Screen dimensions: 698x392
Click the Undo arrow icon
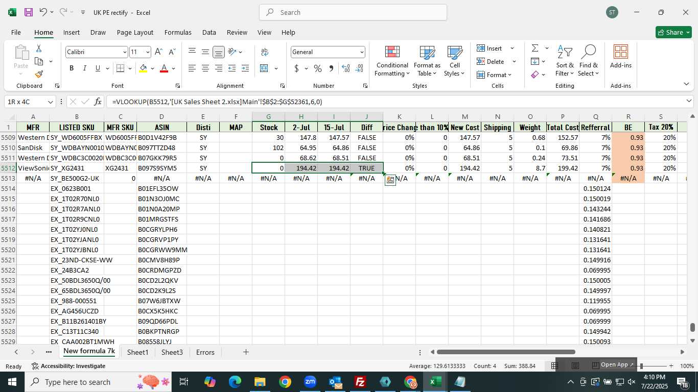pyautogui.click(x=43, y=12)
